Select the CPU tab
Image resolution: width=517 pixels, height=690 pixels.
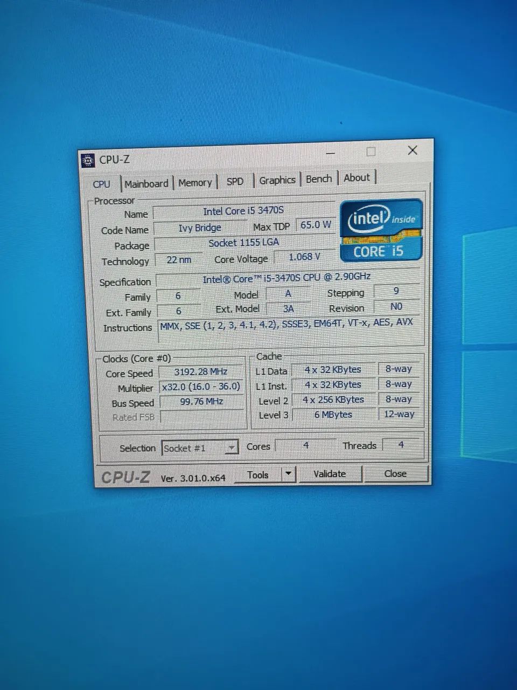point(101,184)
